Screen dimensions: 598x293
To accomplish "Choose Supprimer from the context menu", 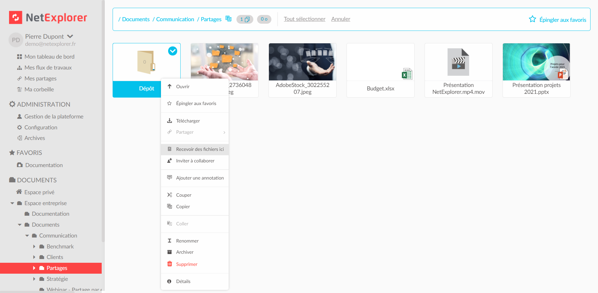I will click(186, 264).
